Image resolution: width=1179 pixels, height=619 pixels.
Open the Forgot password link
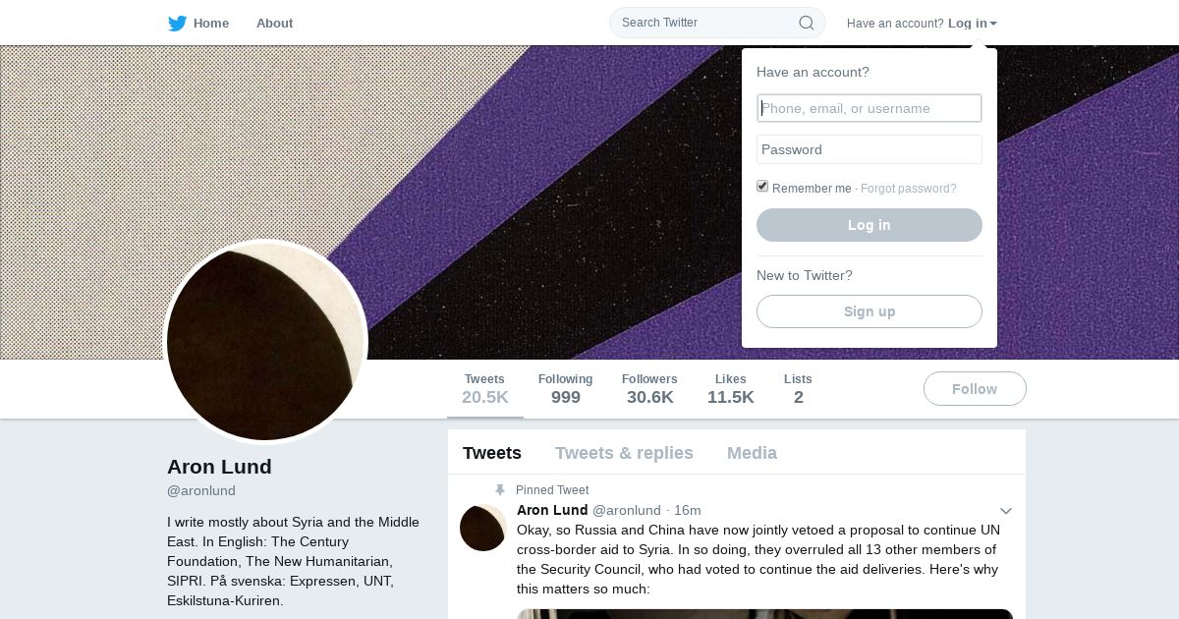(x=909, y=189)
